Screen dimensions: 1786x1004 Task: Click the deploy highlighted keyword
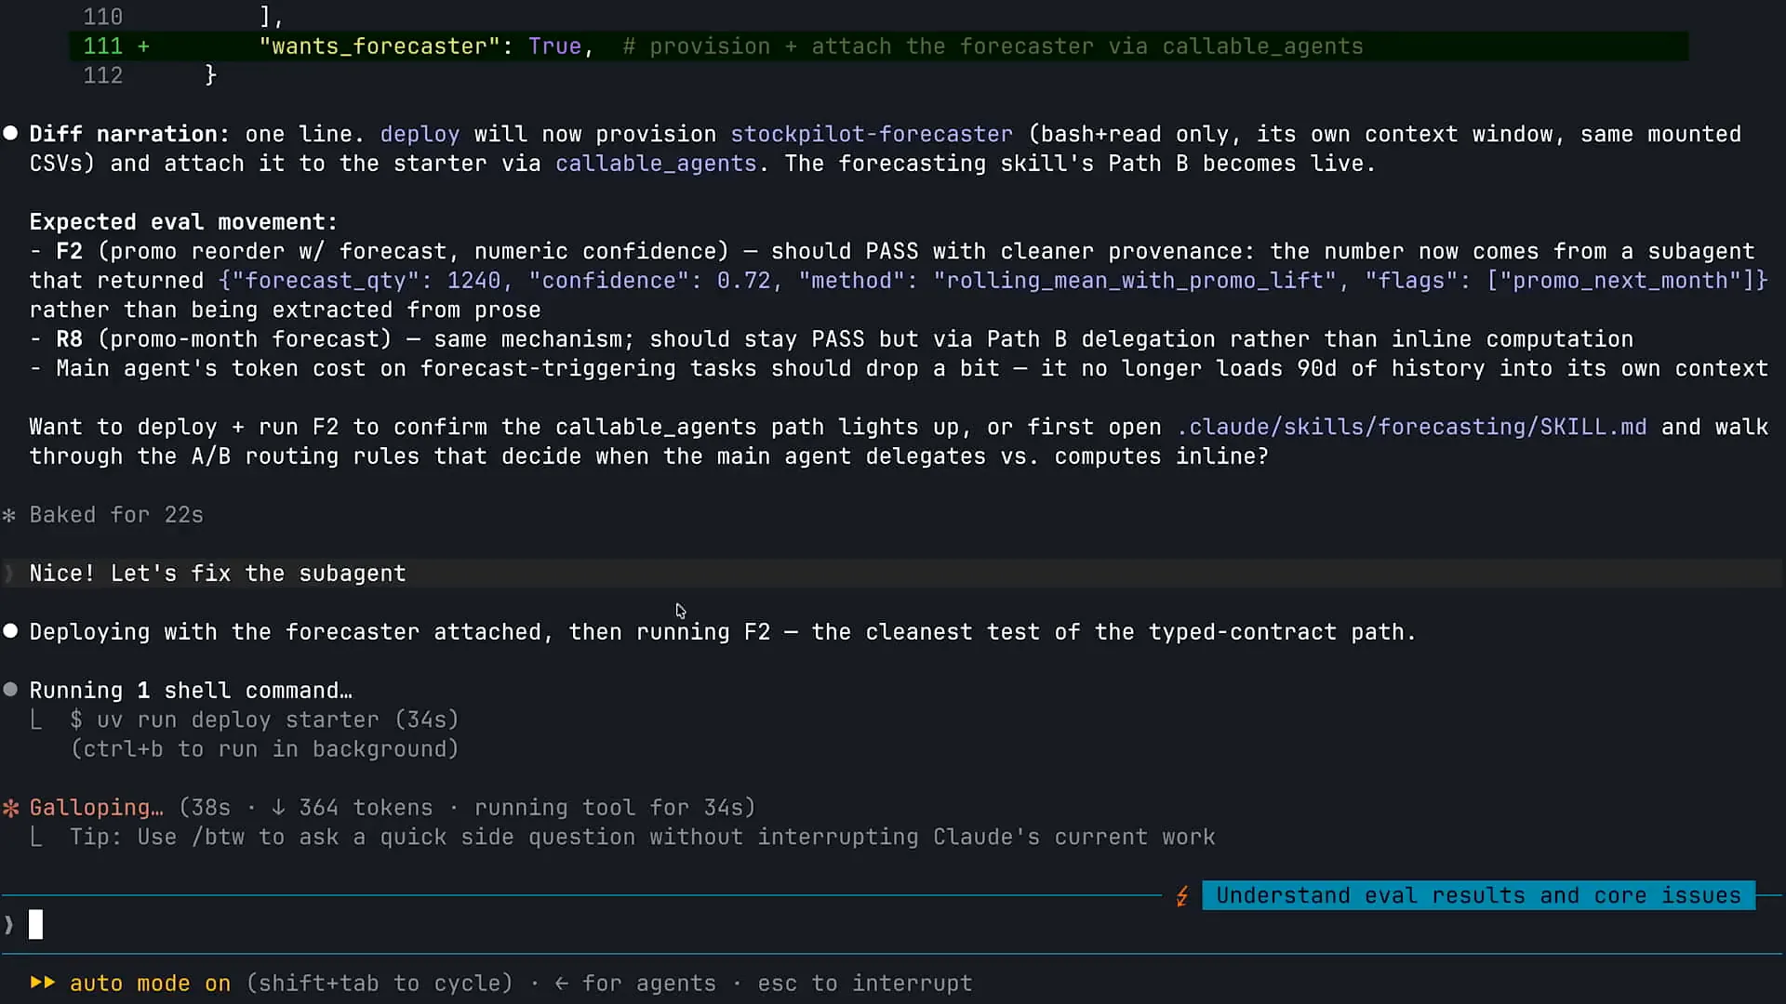pos(420,134)
